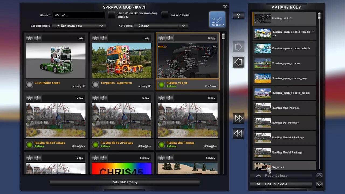Activate all mods with double right arrows
The image size is (345, 194).
point(238,118)
